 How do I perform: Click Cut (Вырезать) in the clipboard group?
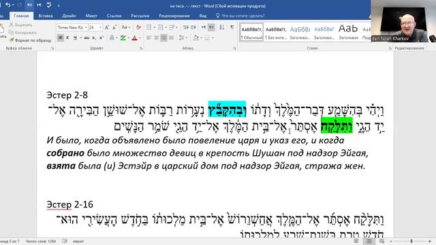click(x=21, y=24)
